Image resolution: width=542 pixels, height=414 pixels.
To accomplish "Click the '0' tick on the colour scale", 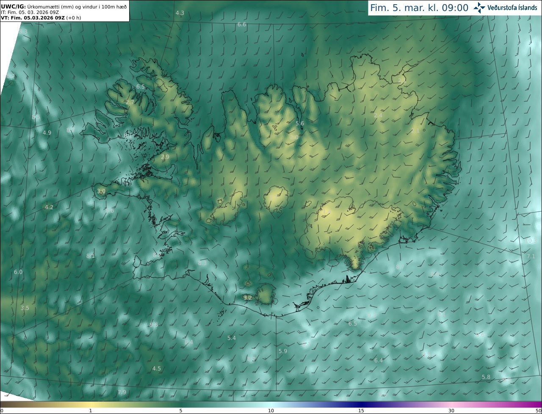I will tap(1, 411).
